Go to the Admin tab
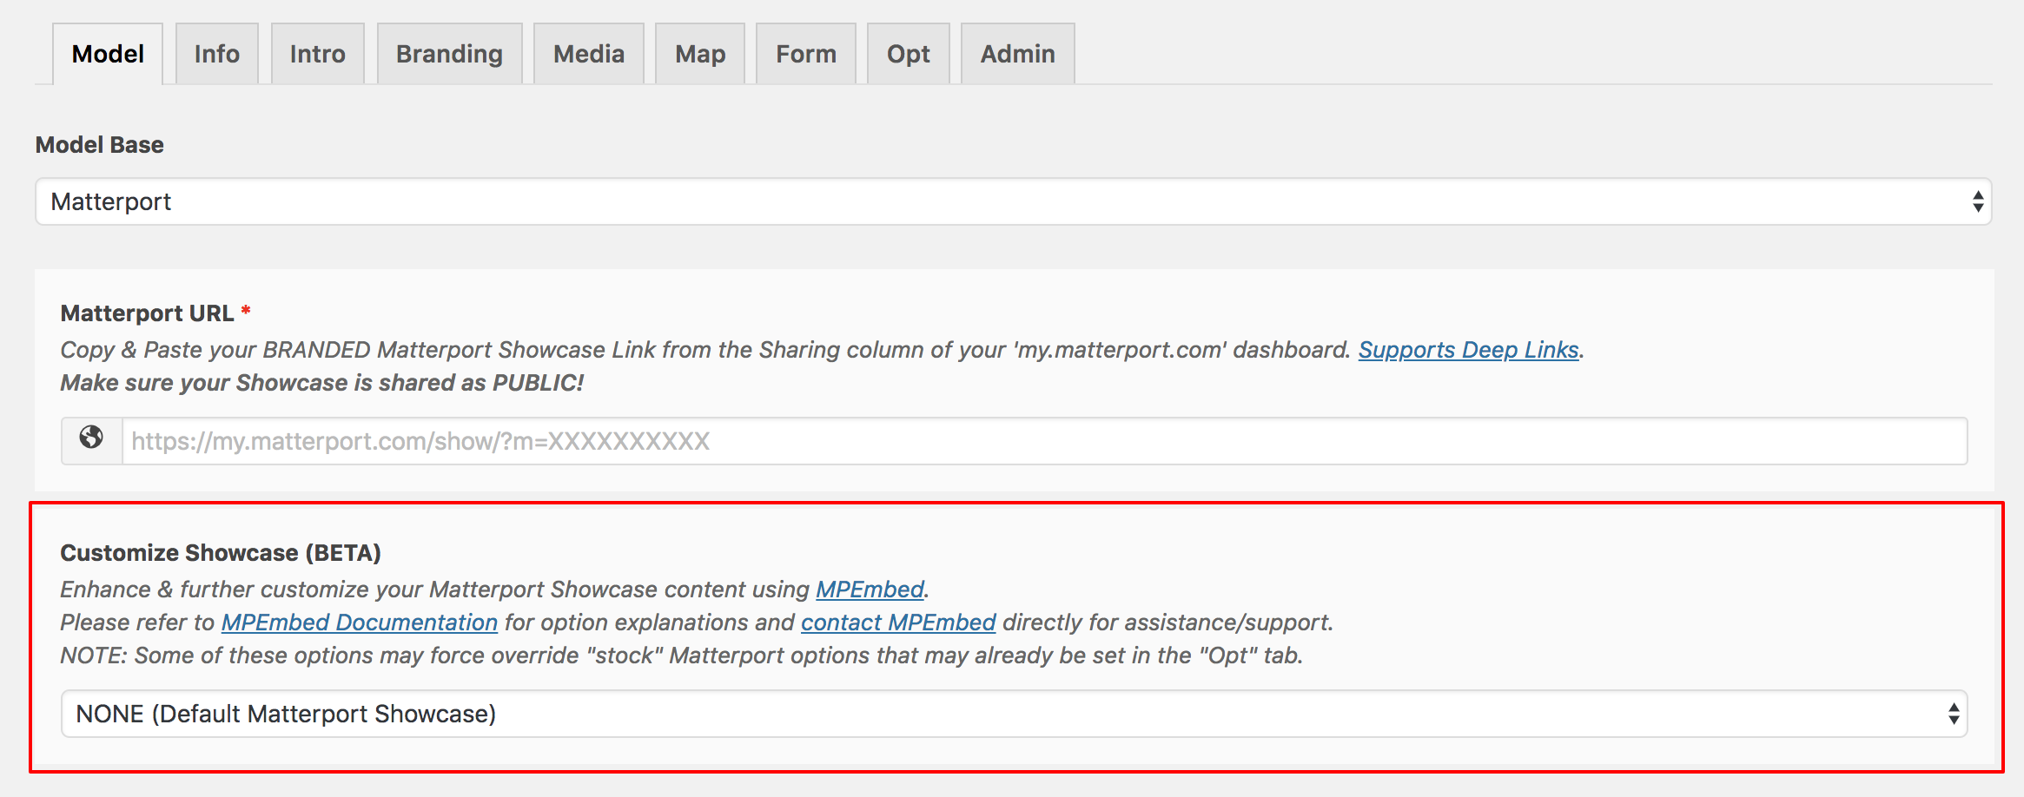Image resolution: width=2024 pixels, height=797 pixels. click(x=1017, y=54)
